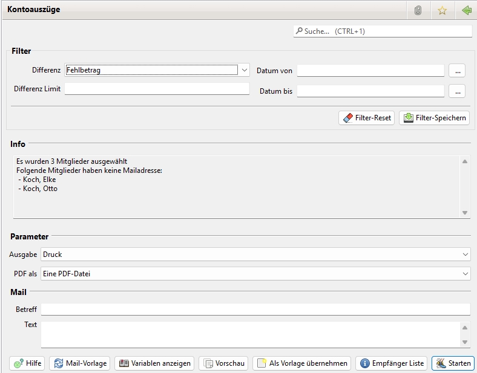The image size is (477, 373).
Task: Open the Hilfe help button
Action: tap(27, 363)
